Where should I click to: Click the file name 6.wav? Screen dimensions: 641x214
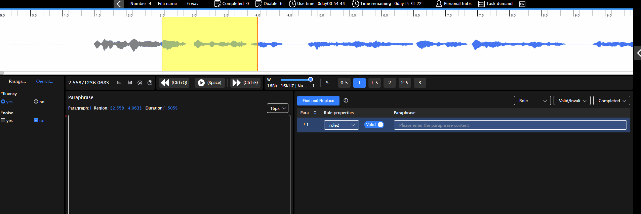[x=193, y=4]
